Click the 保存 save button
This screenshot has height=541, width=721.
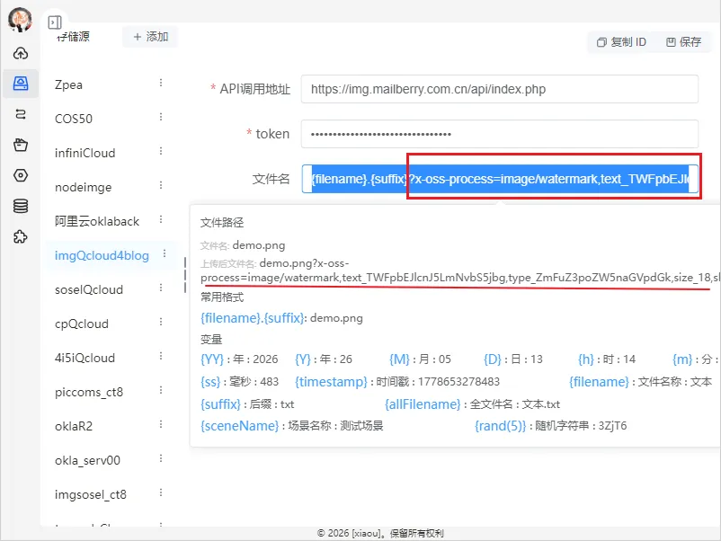684,42
